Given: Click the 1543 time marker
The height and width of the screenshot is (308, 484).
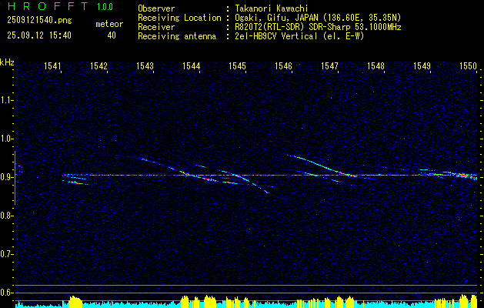Looking at the screenshot, I should [145, 65].
